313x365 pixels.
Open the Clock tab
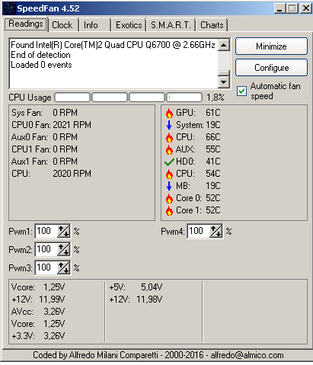(62, 25)
